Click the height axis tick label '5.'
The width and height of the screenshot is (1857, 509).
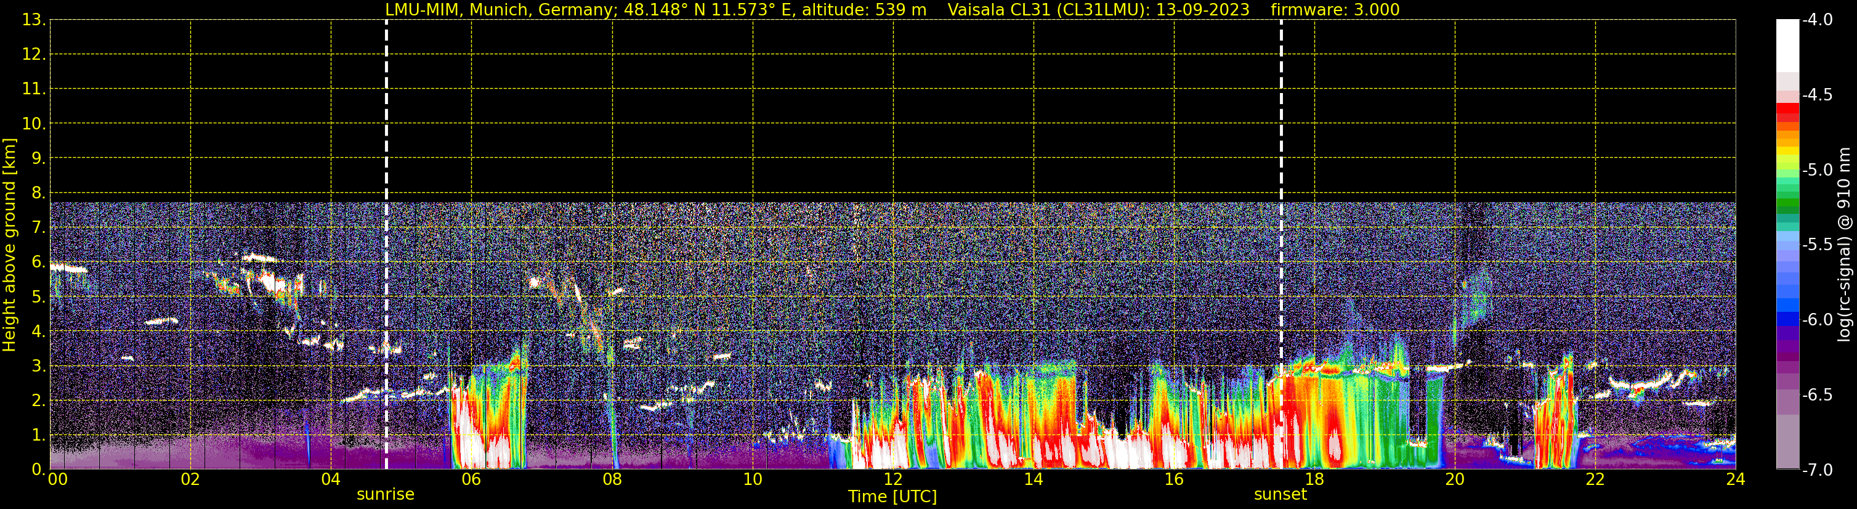point(38,297)
